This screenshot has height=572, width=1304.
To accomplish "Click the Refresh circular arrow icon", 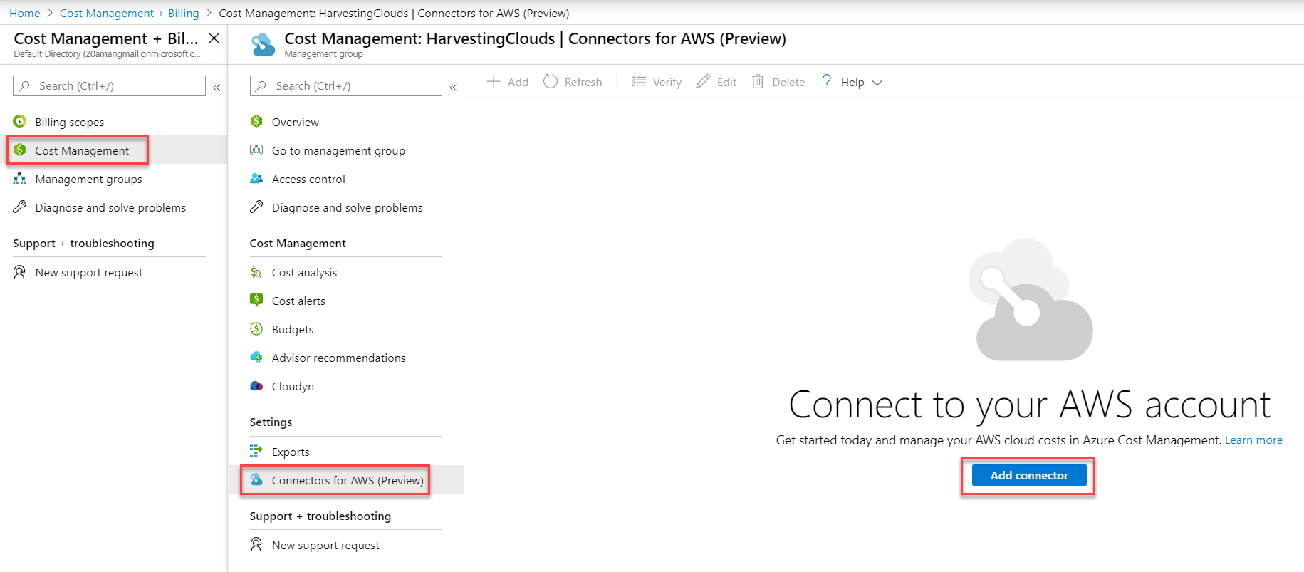I will coord(551,82).
